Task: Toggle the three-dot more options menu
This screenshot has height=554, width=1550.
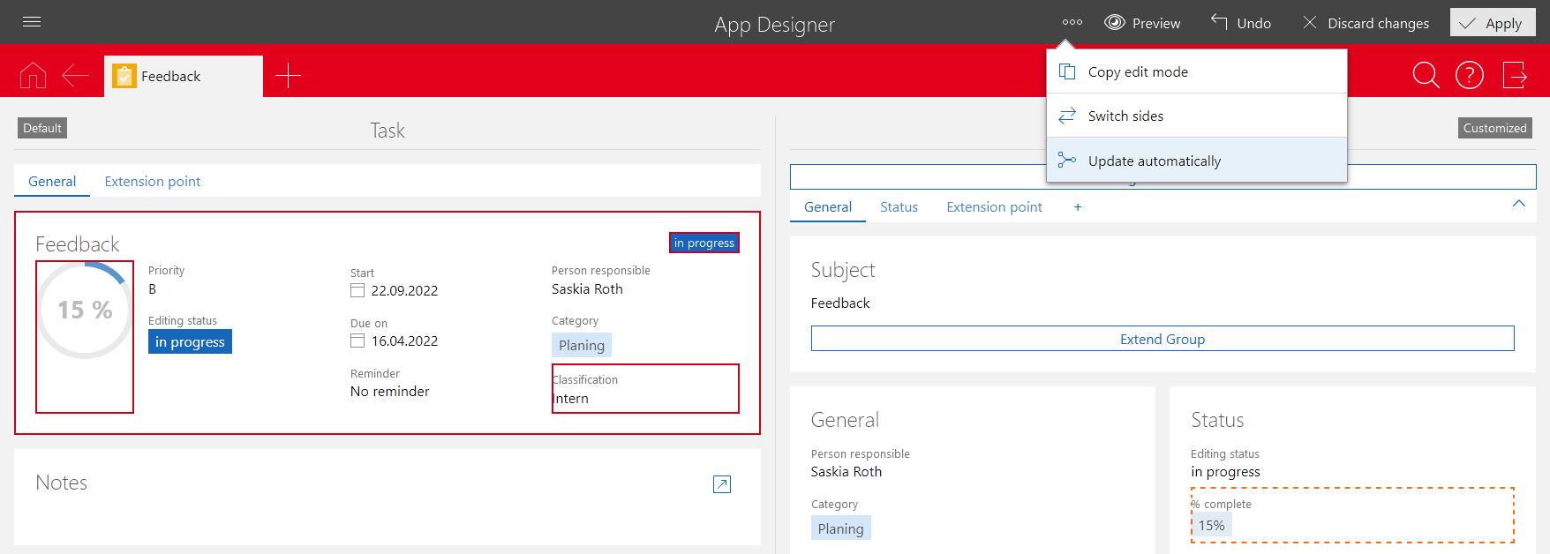Action: [x=1072, y=23]
